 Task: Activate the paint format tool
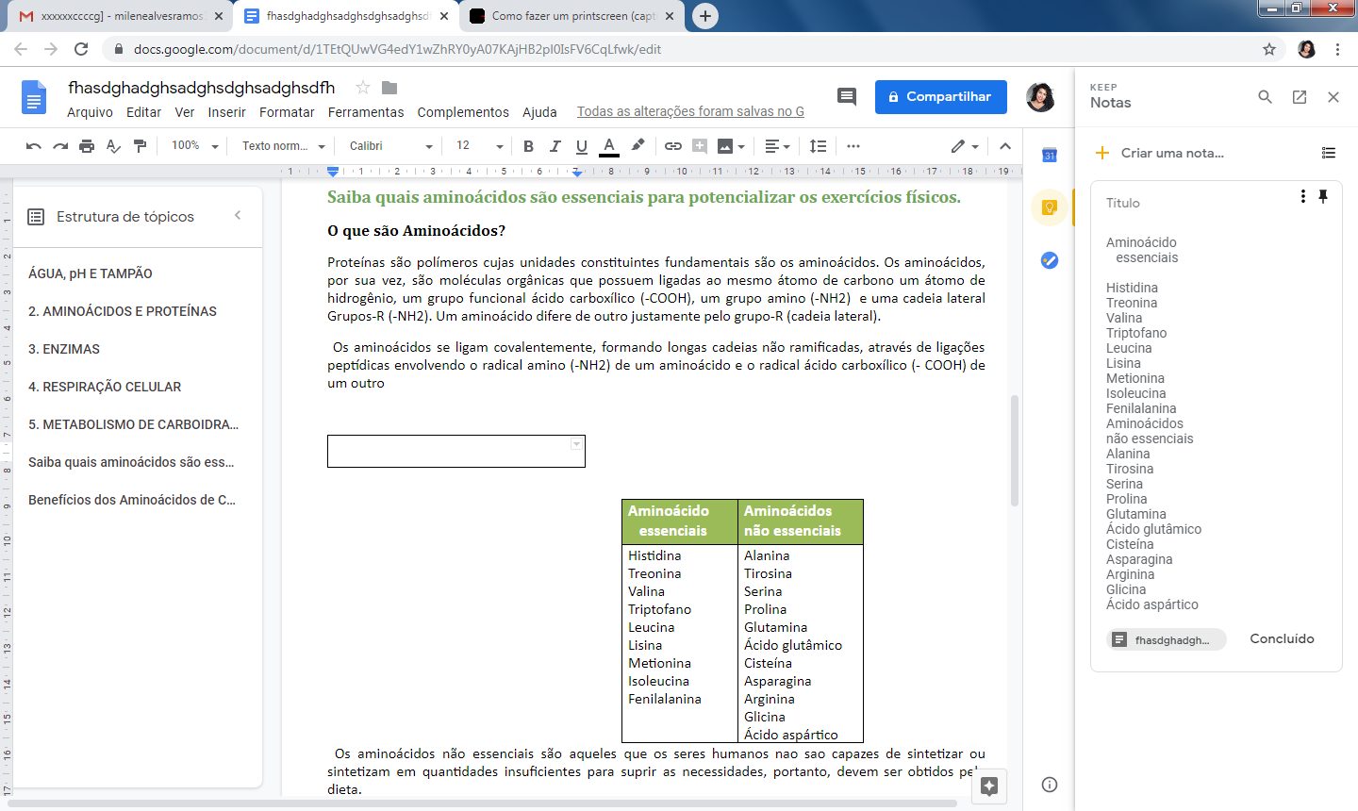coord(140,146)
